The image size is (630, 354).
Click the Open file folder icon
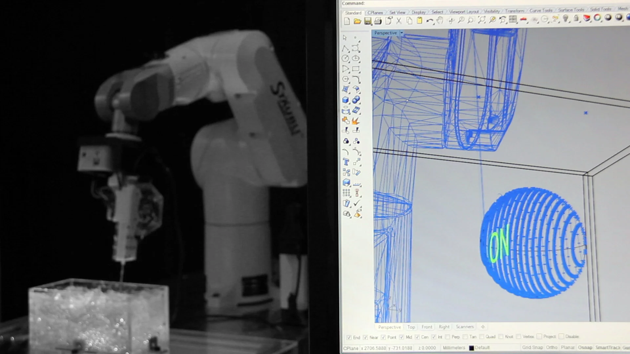pyautogui.click(x=357, y=22)
